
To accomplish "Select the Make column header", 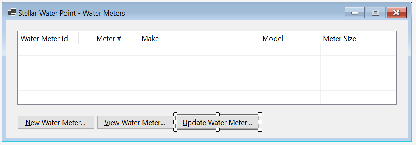I will tap(199, 39).
